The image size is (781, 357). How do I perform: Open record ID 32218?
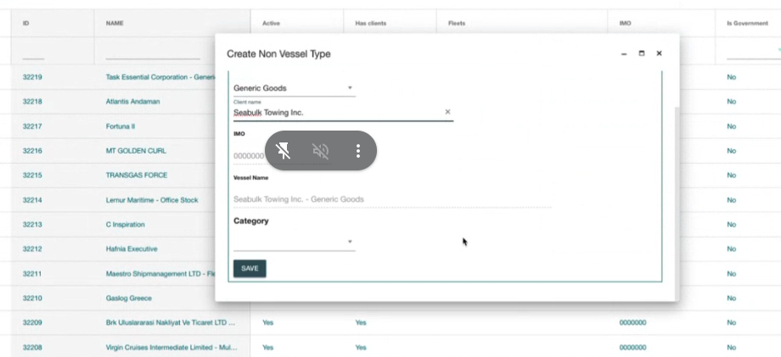tap(32, 102)
